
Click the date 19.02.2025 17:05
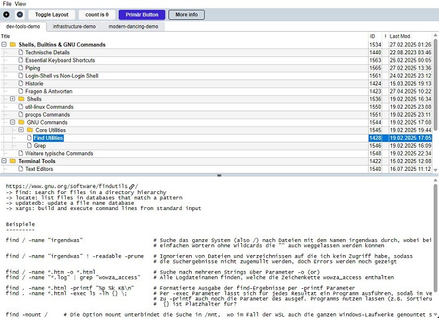(410, 138)
